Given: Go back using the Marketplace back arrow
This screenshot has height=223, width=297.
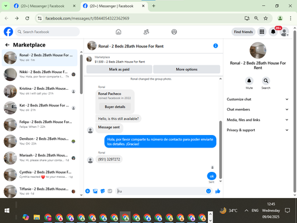Looking at the screenshot, I should [x=7, y=45].
